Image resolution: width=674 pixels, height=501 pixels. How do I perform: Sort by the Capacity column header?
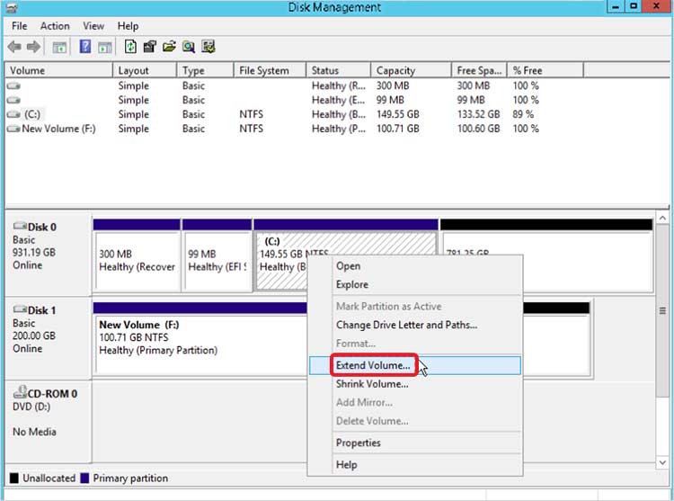412,70
